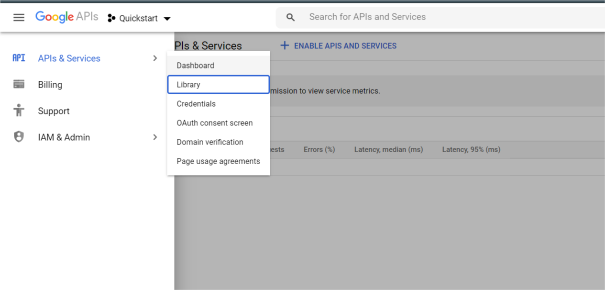Open the OAuth consent screen item

214,123
